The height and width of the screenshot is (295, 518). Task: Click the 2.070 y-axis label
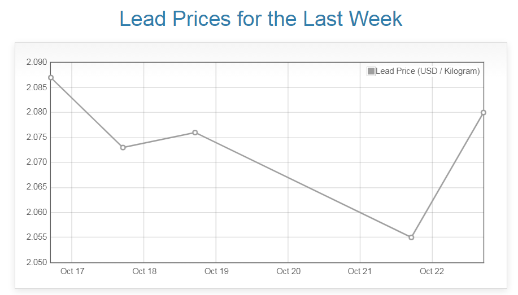pyautogui.click(x=37, y=162)
